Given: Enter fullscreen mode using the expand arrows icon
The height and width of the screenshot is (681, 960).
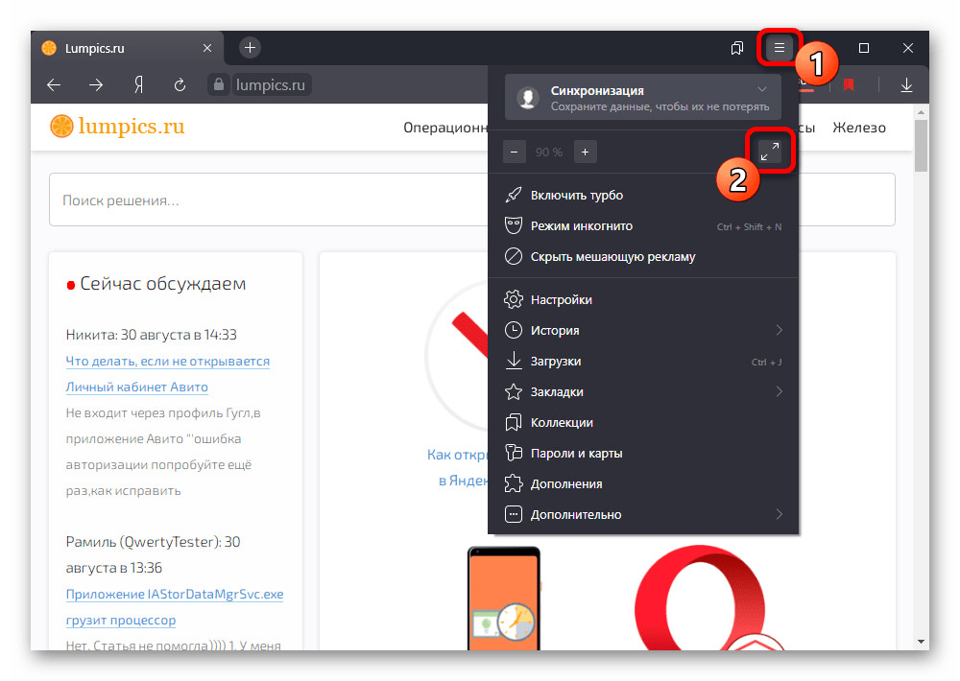Looking at the screenshot, I should click(x=769, y=152).
